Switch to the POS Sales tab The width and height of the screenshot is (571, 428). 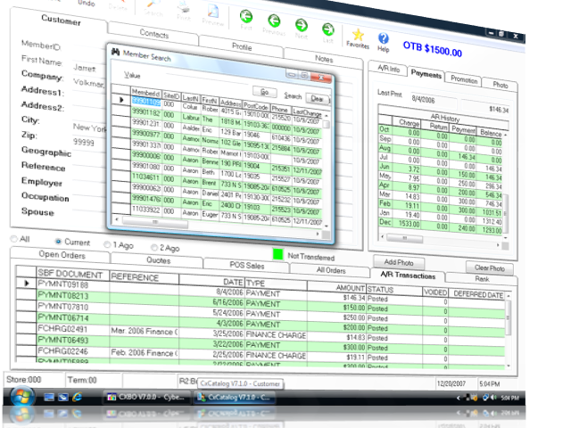click(x=247, y=266)
